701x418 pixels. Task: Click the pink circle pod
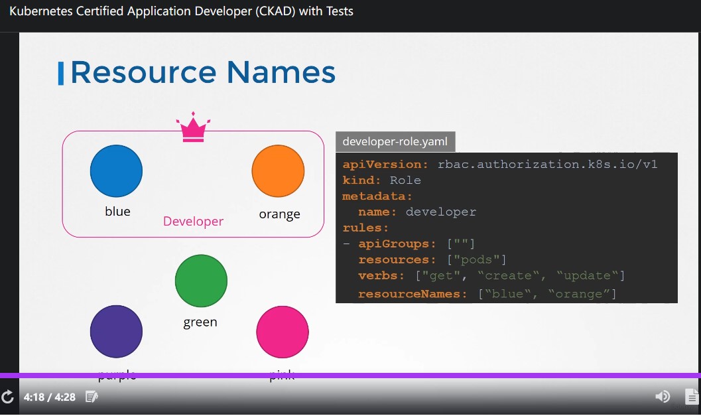283,332
